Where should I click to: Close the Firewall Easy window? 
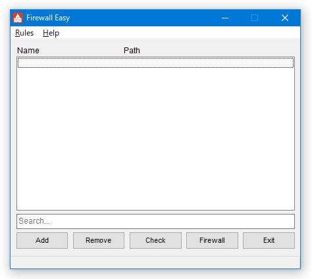pos(285,18)
